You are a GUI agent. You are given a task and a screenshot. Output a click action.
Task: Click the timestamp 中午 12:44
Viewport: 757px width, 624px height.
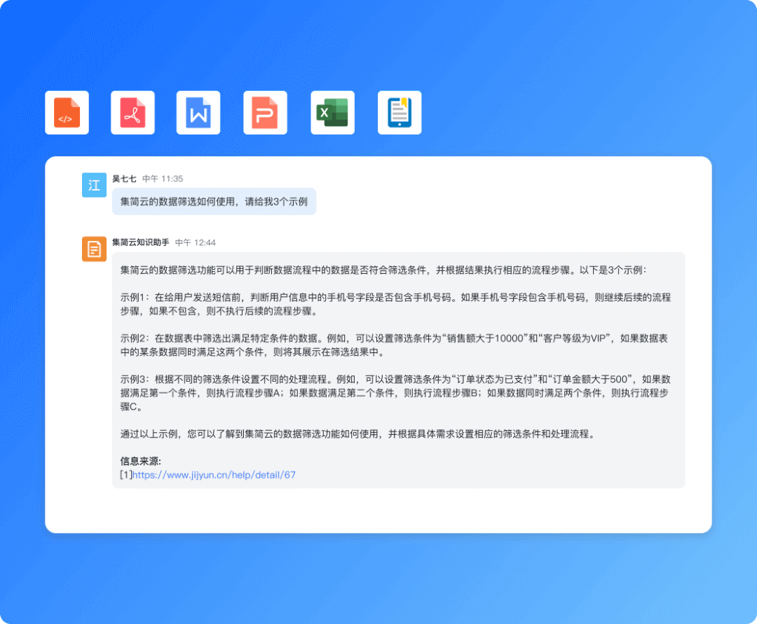(195, 242)
